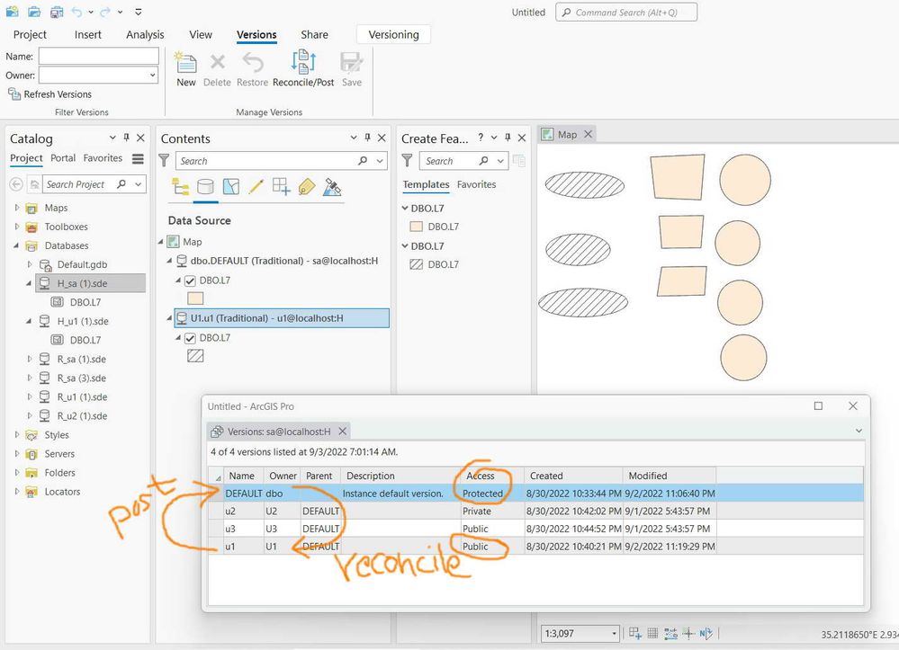Click the hatched DBO.L7 layer symbol swatch
Screen dimensions: 899x650
pyautogui.click(x=195, y=356)
